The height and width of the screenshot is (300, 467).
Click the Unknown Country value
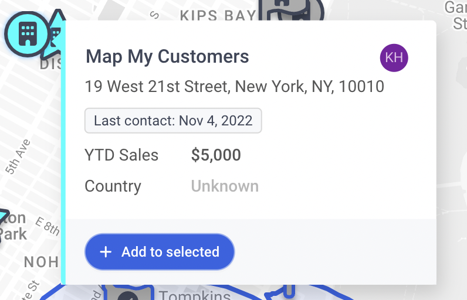tap(225, 186)
